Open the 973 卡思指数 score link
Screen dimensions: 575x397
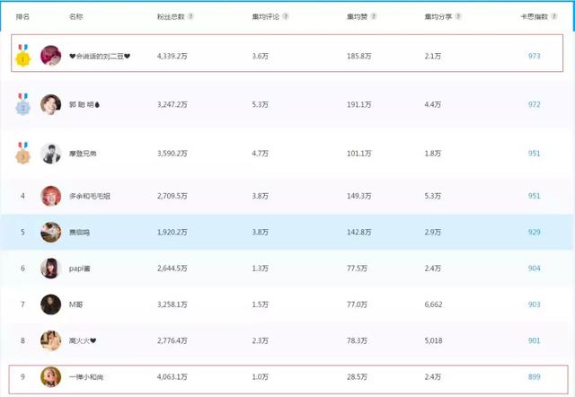point(534,56)
